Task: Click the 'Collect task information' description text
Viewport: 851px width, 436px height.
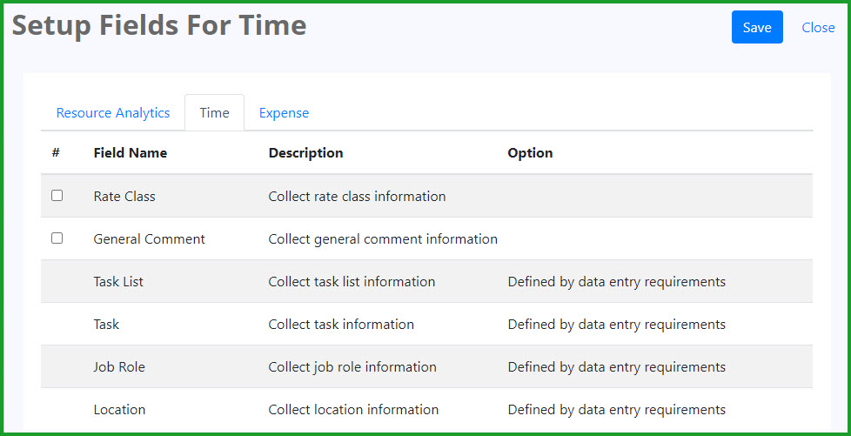Action: pos(341,324)
